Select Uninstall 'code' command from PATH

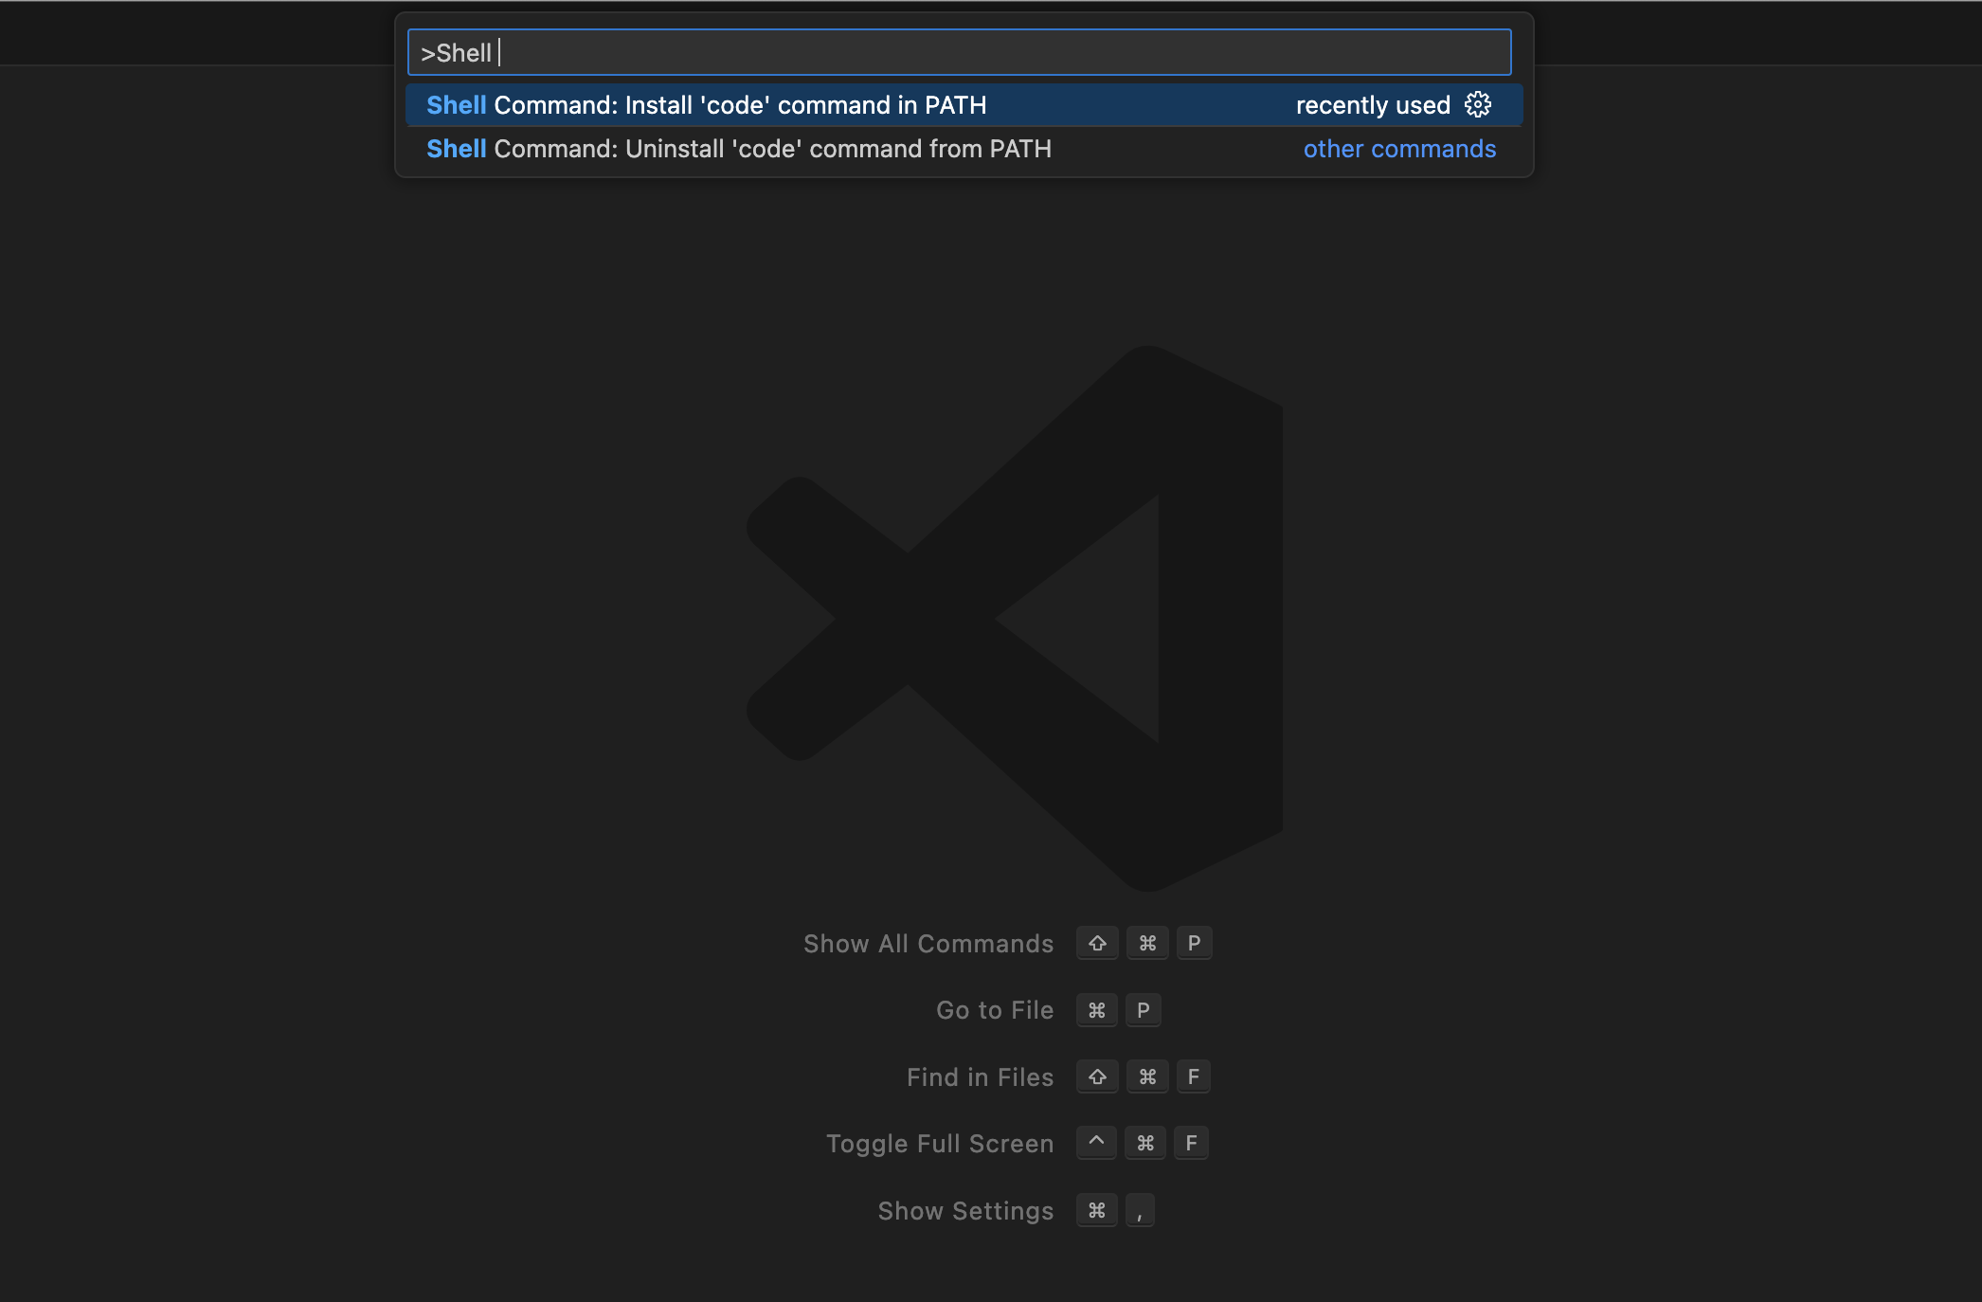click(x=738, y=149)
